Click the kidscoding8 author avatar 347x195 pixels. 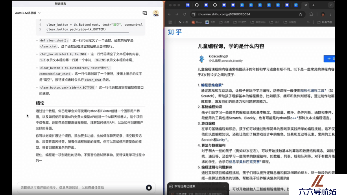point(202,59)
